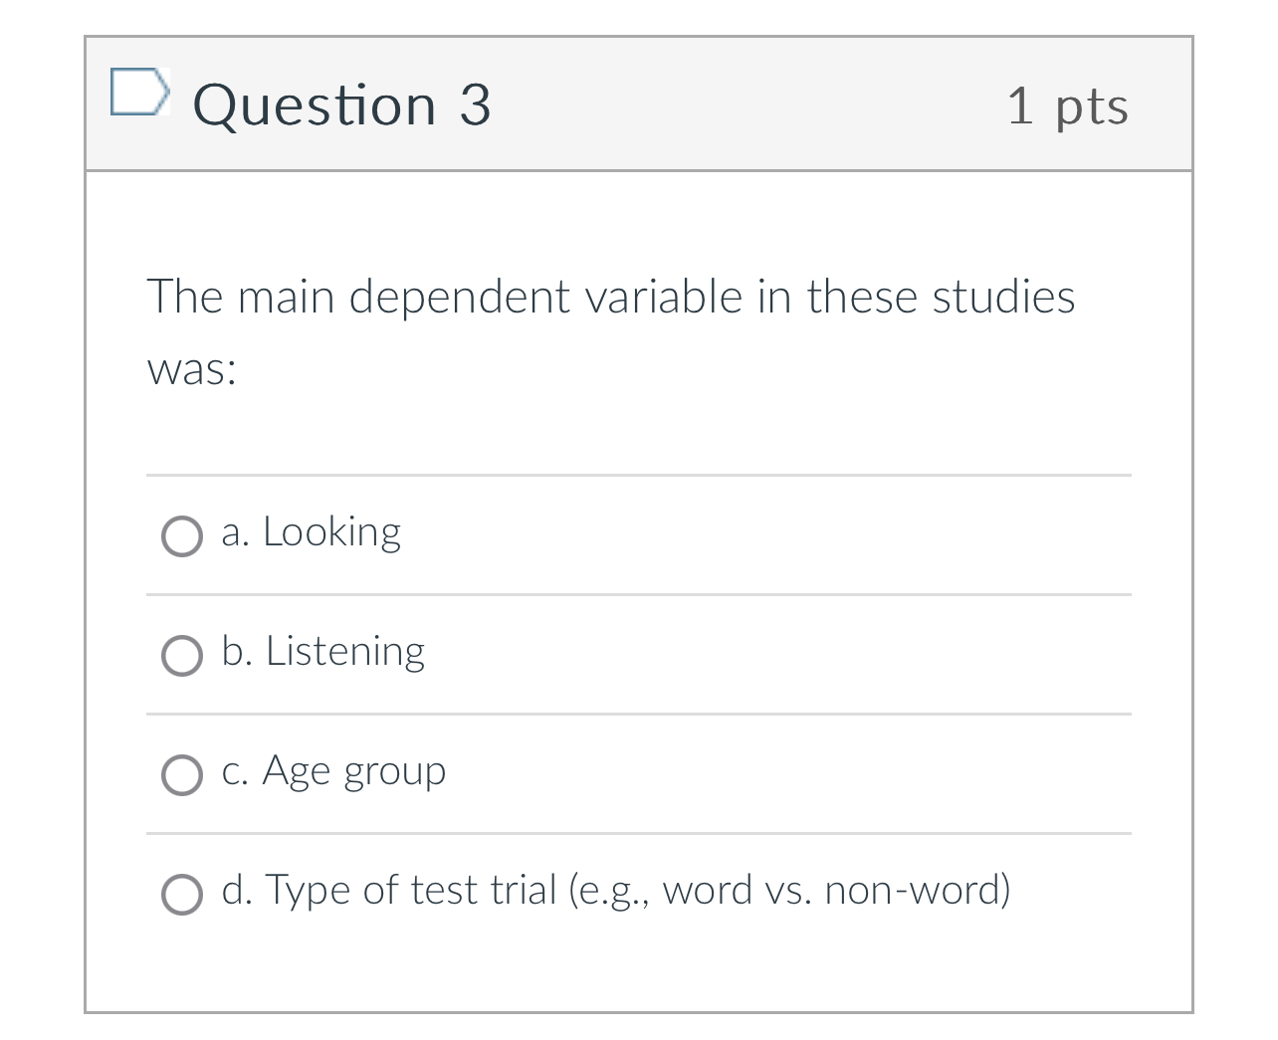
Task: Click the b. Listening answer text
Action: [x=322, y=653]
